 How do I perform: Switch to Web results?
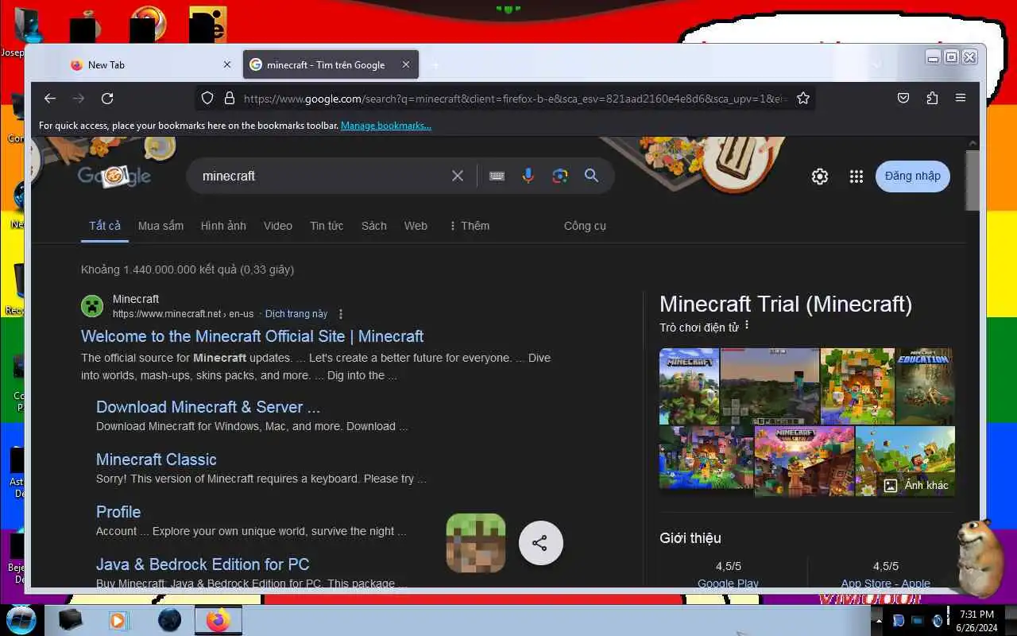point(416,226)
